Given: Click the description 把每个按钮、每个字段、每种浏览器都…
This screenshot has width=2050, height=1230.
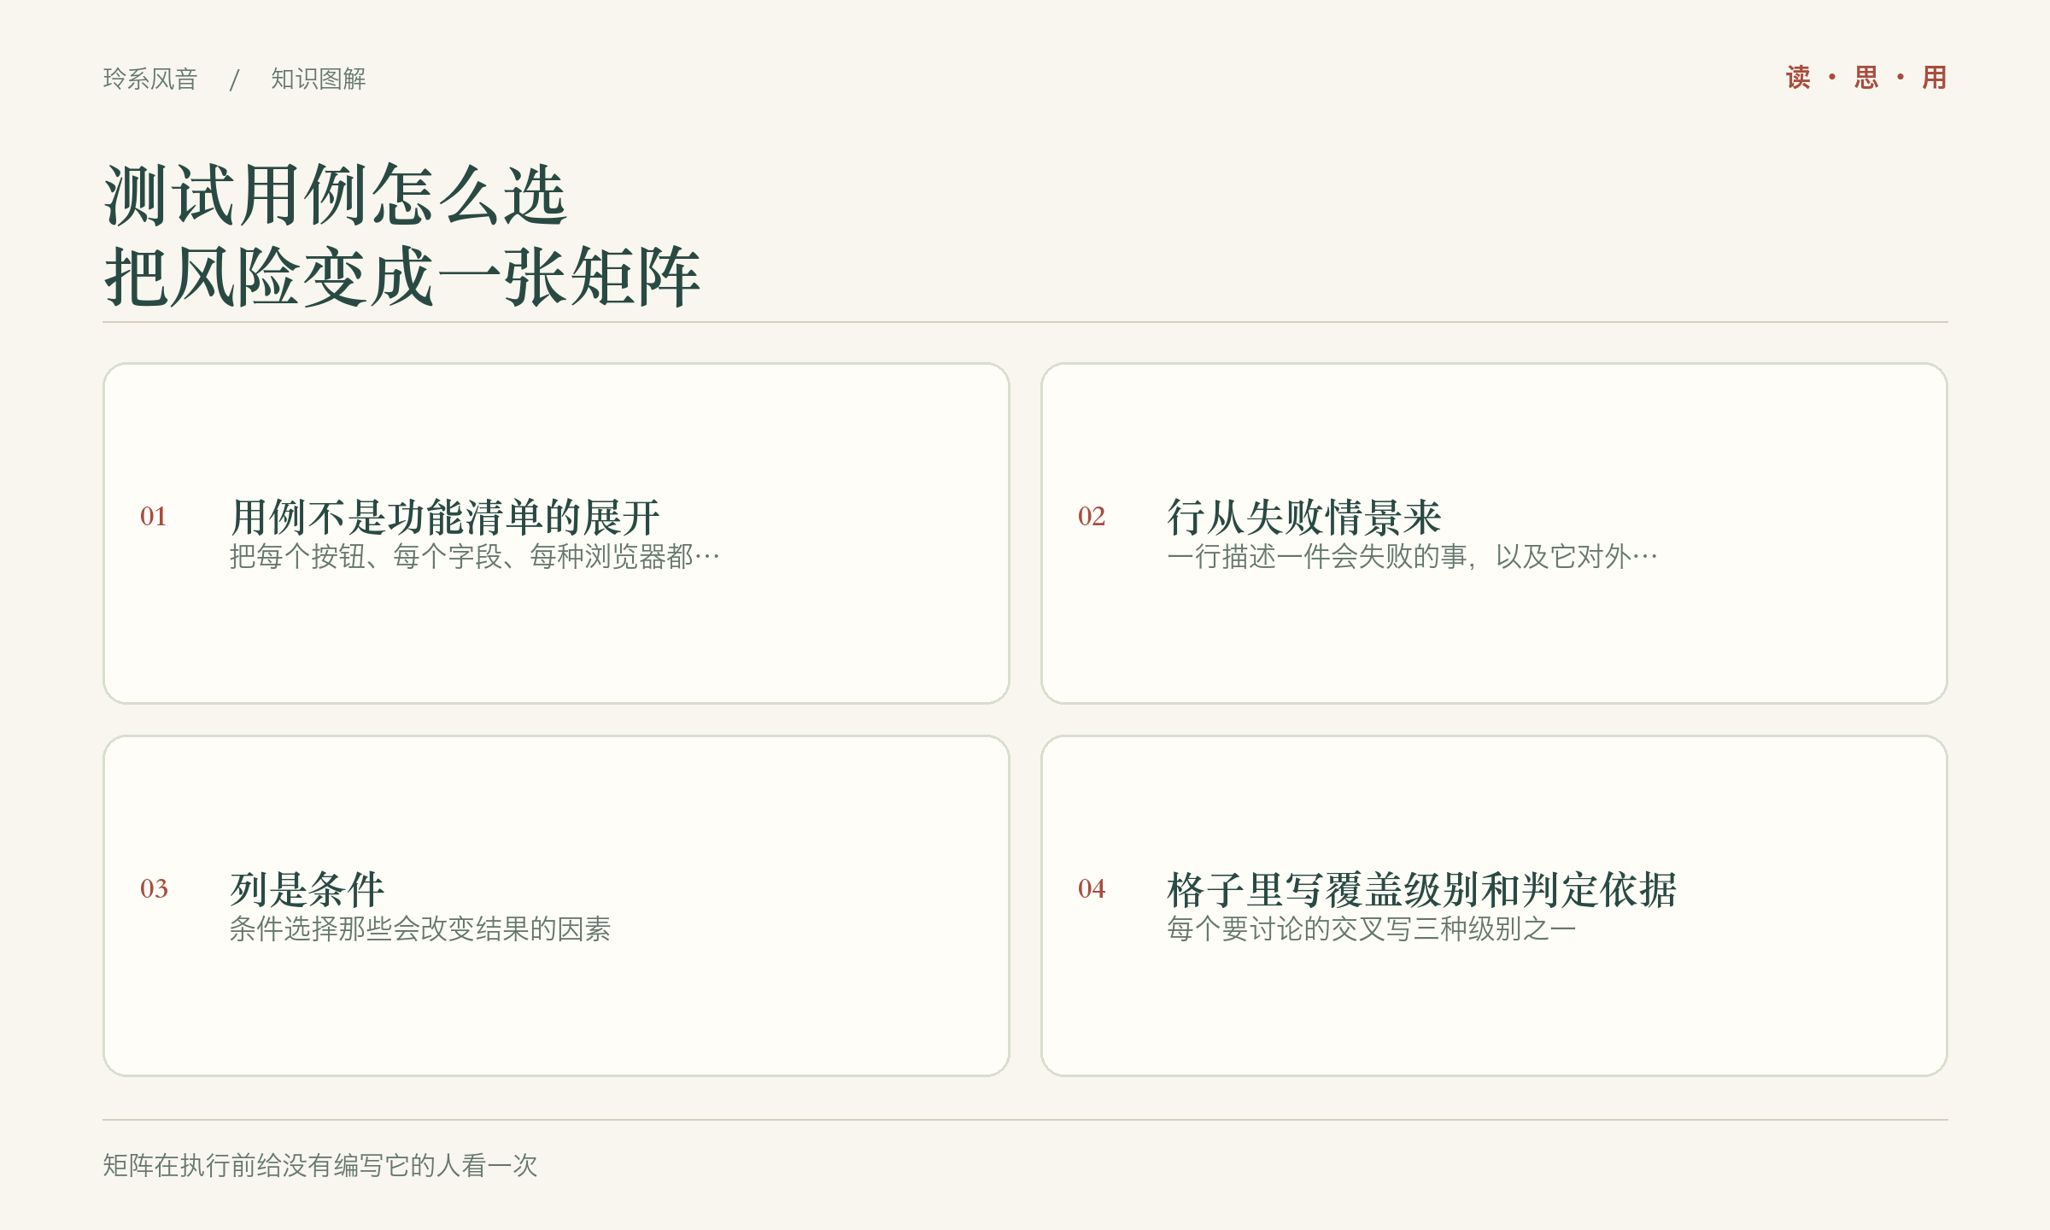Looking at the screenshot, I should pyautogui.click(x=475, y=557).
